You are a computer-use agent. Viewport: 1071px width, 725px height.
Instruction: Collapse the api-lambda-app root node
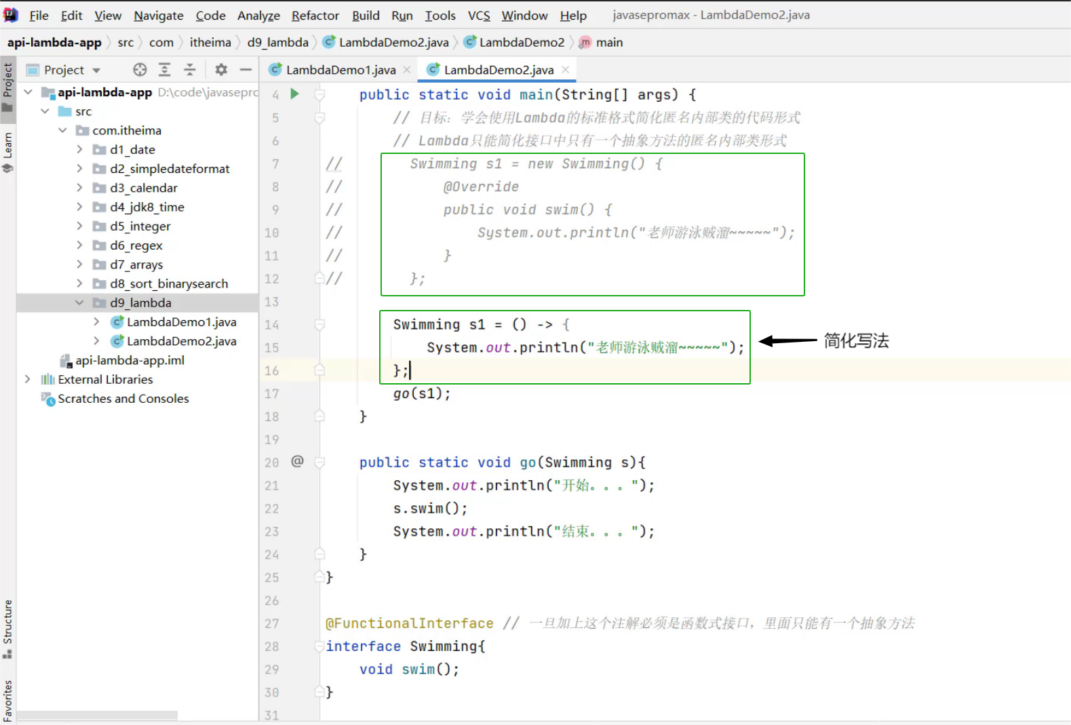pyautogui.click(x=28, y=92)
